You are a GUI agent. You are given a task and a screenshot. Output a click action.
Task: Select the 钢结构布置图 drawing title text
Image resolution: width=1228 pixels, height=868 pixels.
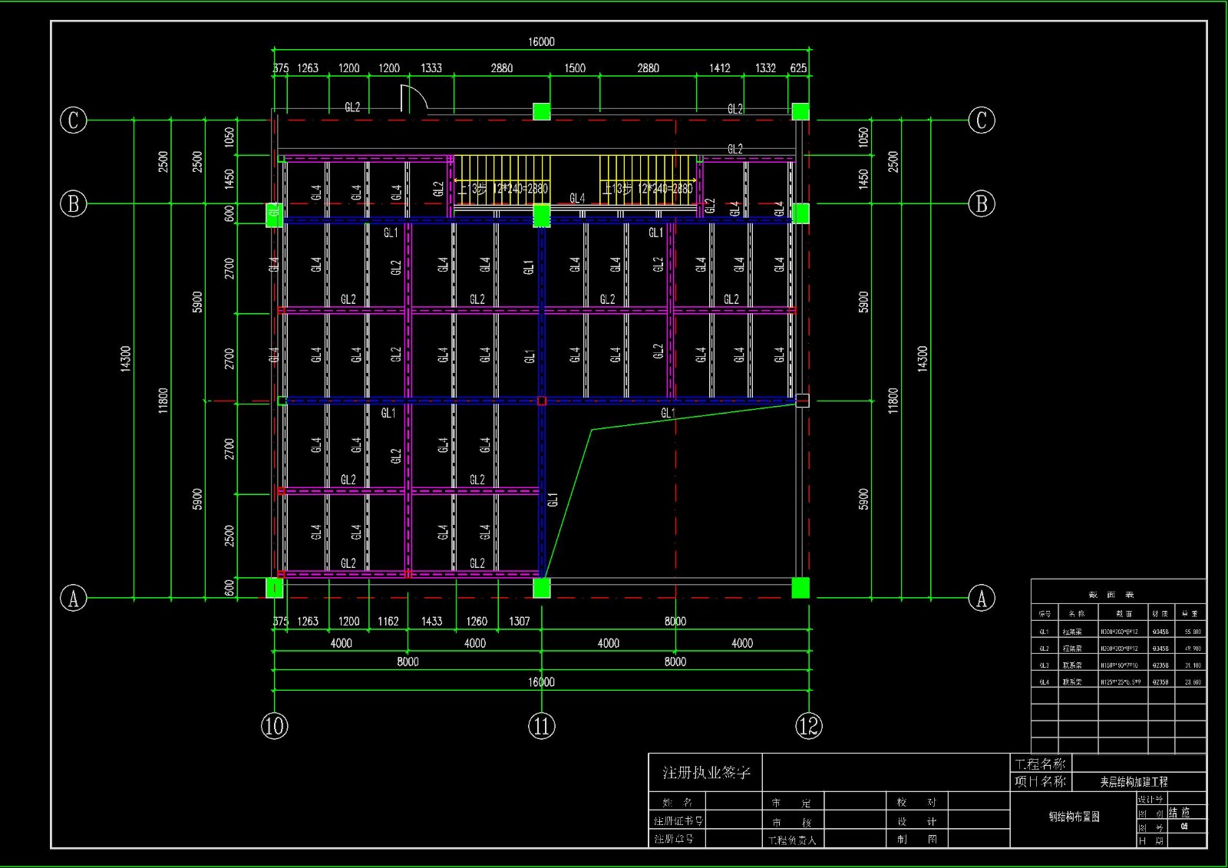coord(1074,817)
